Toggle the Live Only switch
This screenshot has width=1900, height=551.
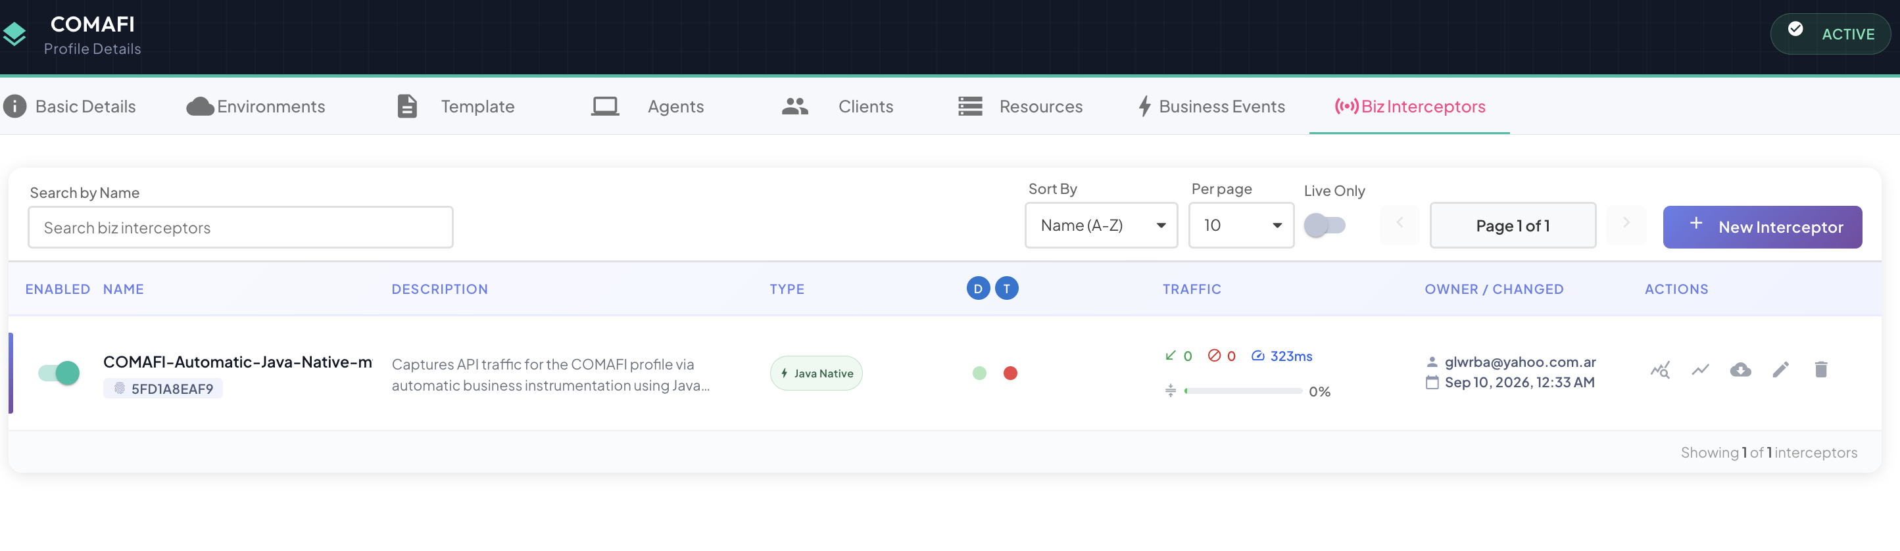click(x=1325, y=225)
